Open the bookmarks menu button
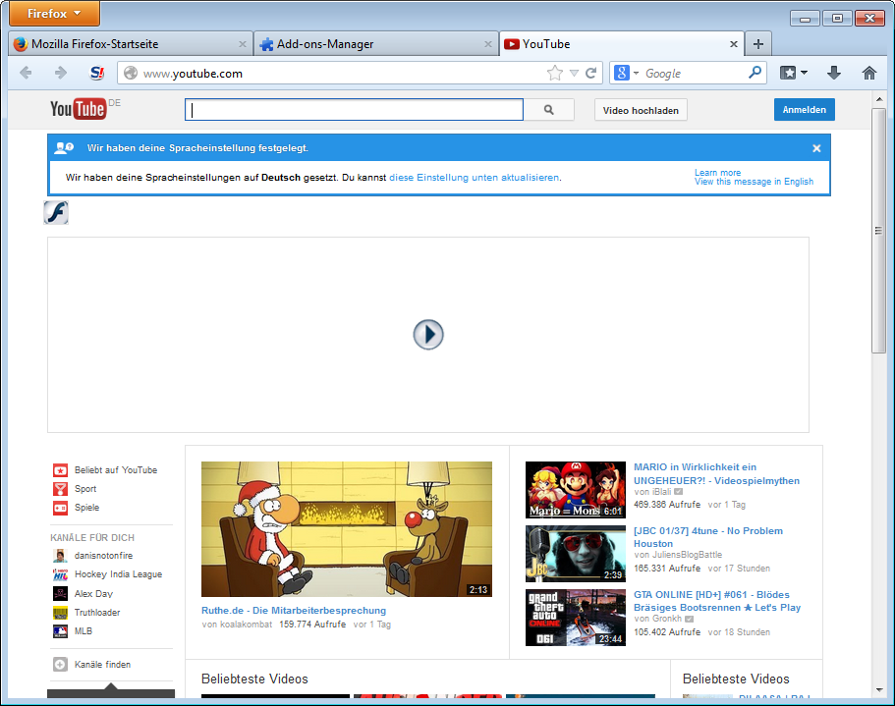 click(794, 73)
